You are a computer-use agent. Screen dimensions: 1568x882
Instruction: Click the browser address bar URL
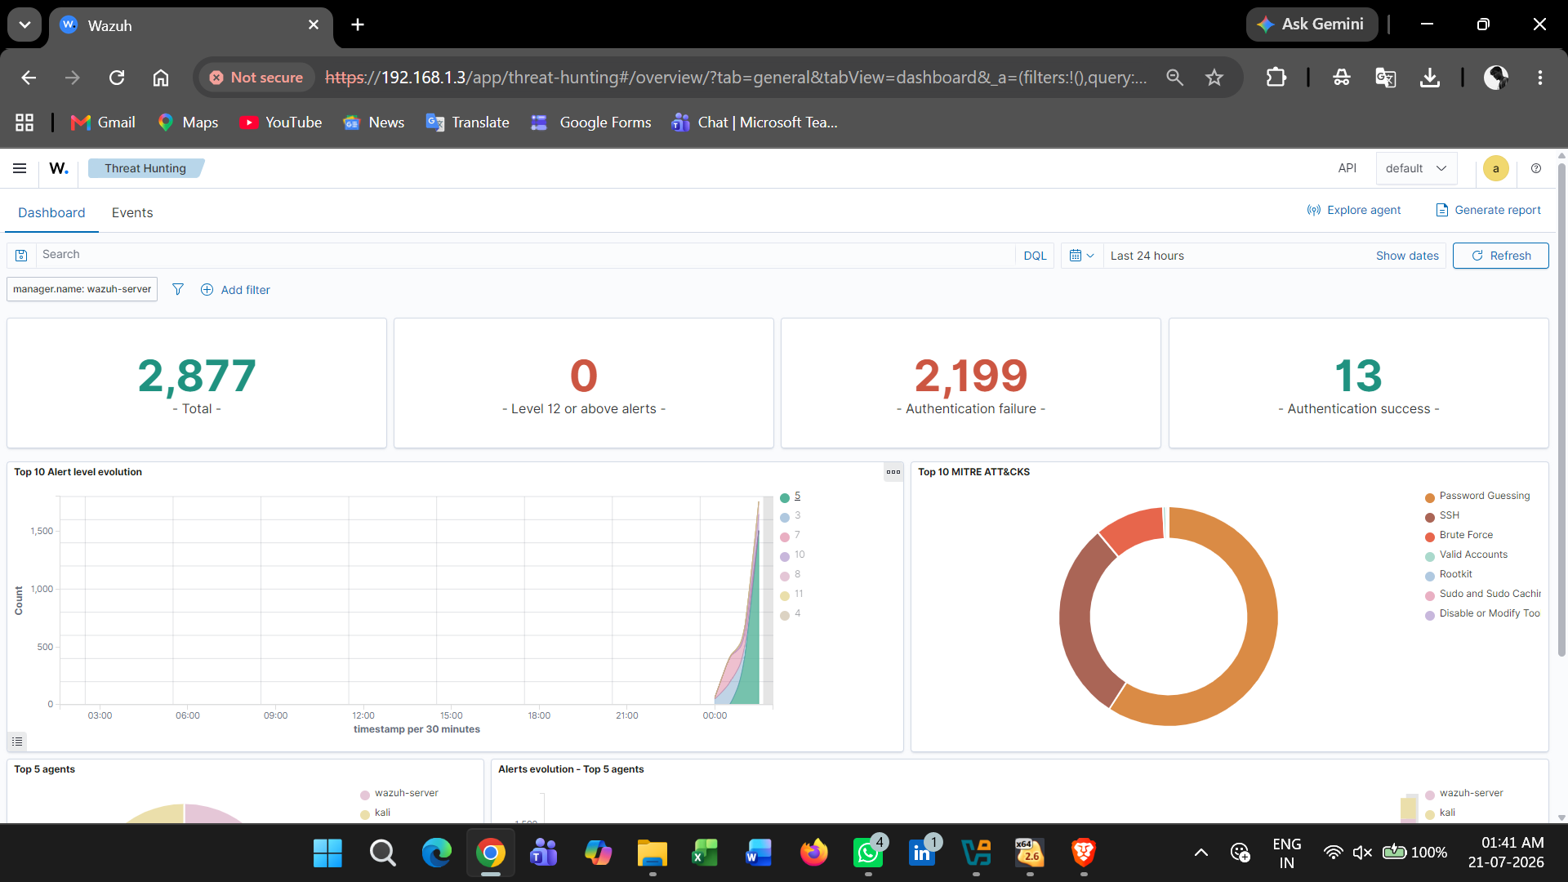[x=735, y=78]
